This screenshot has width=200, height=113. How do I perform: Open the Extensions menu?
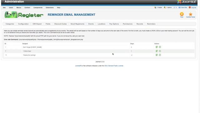pos(50,8)
